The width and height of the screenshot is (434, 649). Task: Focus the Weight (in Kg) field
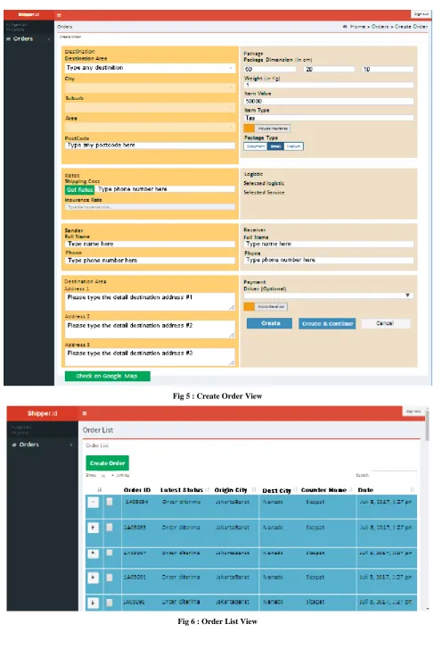coord(329,85)
